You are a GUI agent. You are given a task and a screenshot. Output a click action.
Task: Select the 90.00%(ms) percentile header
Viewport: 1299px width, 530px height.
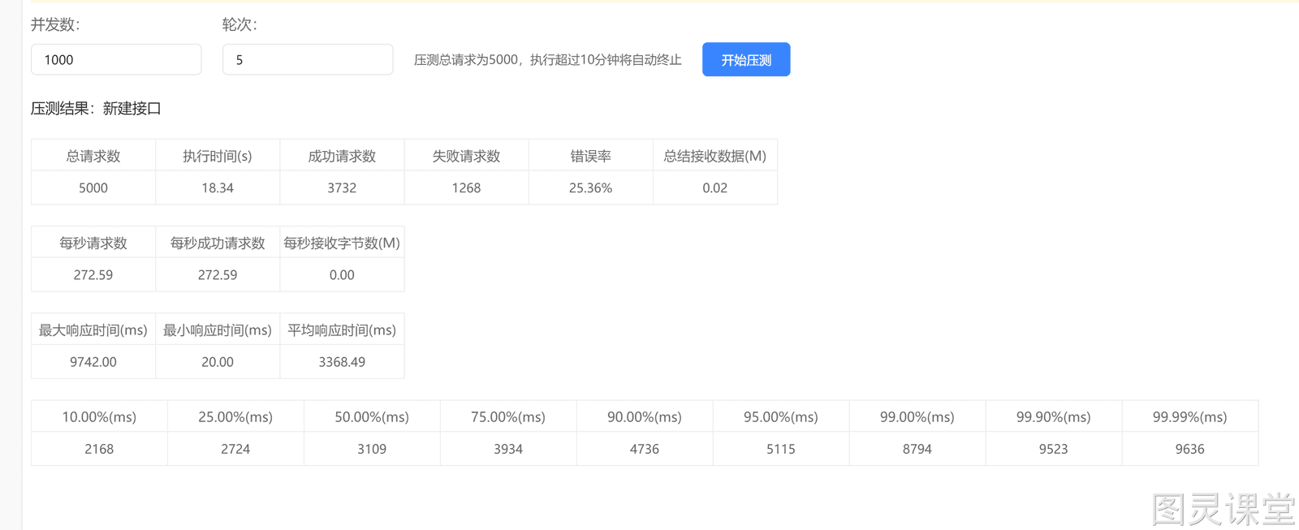(645, 416)
